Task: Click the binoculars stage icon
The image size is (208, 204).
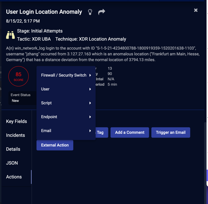Action: point(10,35)
